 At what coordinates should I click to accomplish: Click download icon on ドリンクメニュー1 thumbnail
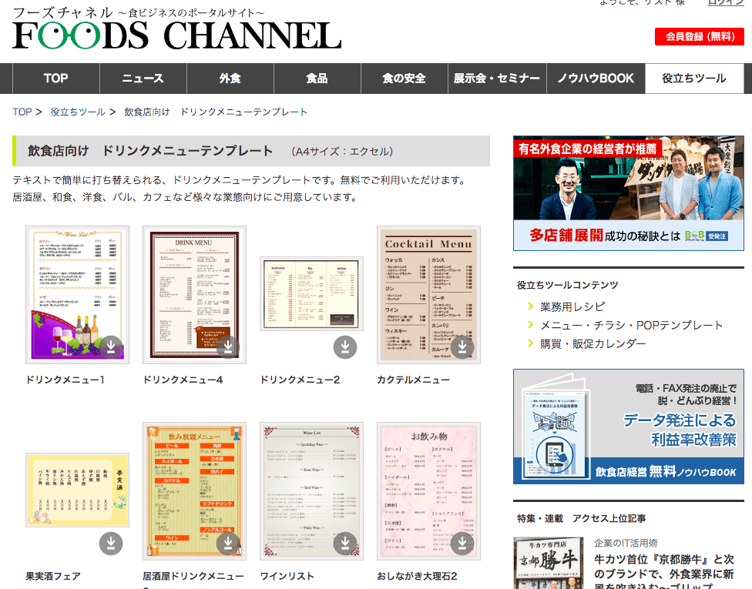tap(111, 347)
